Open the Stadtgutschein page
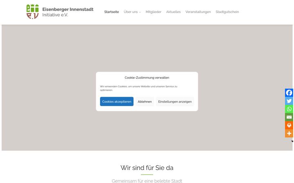 tap(227, 12)
